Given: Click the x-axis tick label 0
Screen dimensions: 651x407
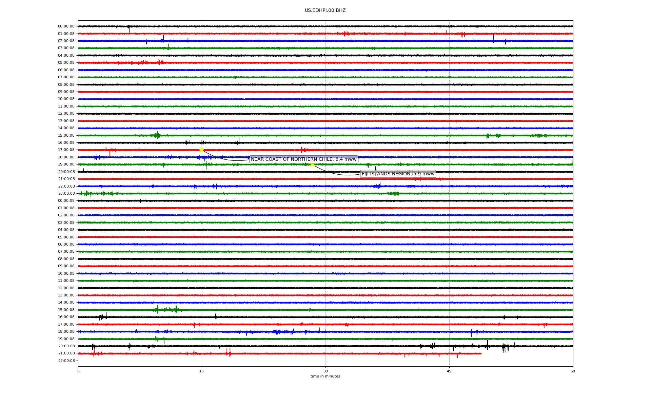Looking at the screenshot, I should coord(78,371).
